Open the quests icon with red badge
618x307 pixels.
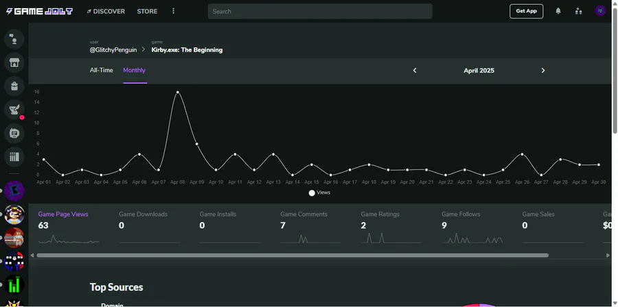point(14,110)
